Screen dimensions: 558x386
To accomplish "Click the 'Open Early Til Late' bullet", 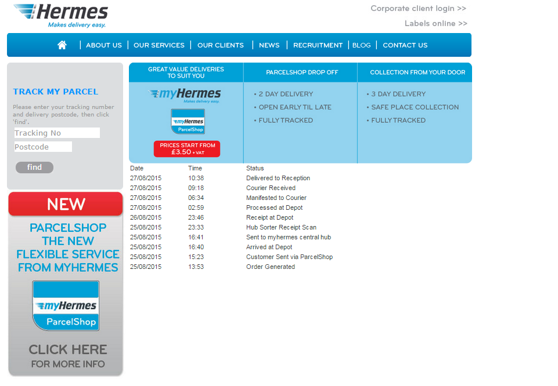I will [295, 107].
